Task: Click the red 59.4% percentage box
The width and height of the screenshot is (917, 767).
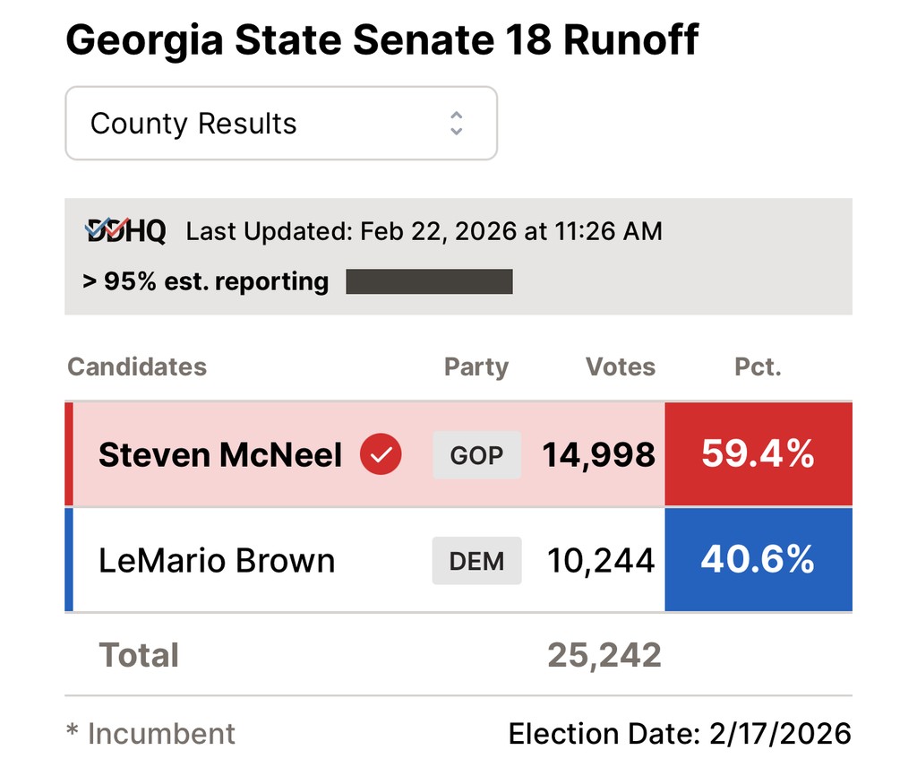Action: (758, 454)
